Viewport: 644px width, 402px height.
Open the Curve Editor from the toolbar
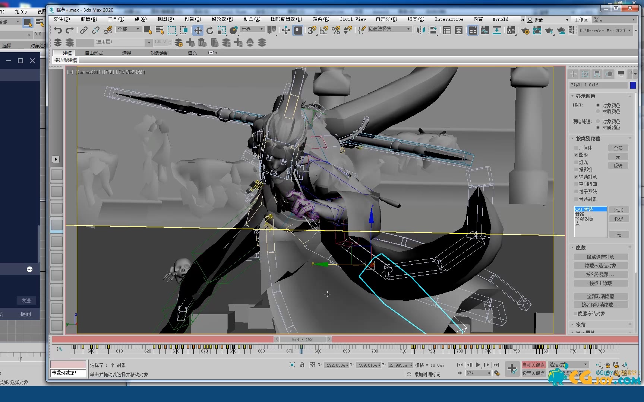484,31
